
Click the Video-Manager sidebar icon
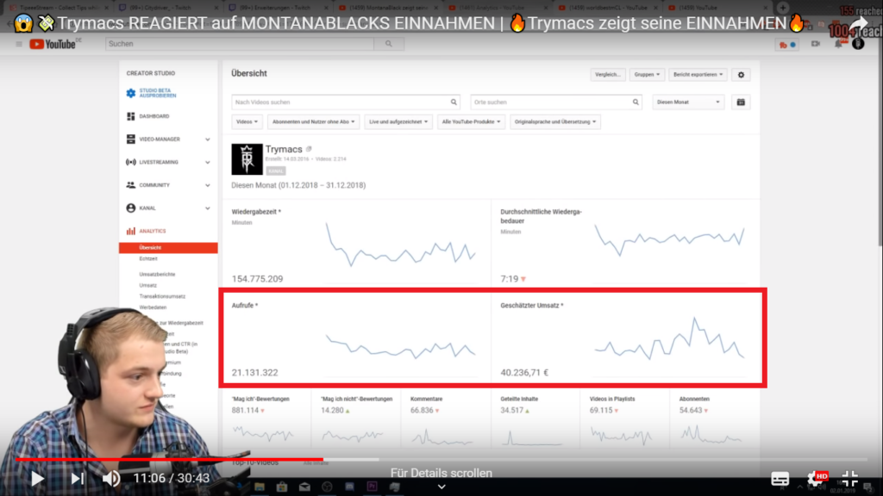coord(131,139)
